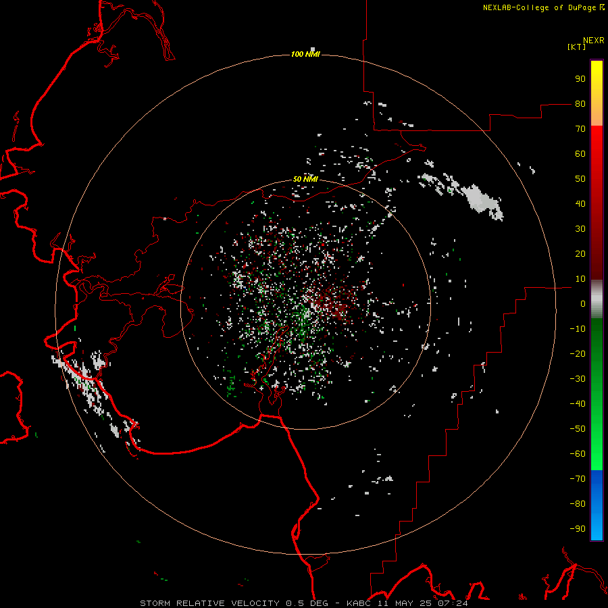Pick the blue band at color bar bottom
The height and width of the screenshot is (608, 608).
[x=597, y=505]
